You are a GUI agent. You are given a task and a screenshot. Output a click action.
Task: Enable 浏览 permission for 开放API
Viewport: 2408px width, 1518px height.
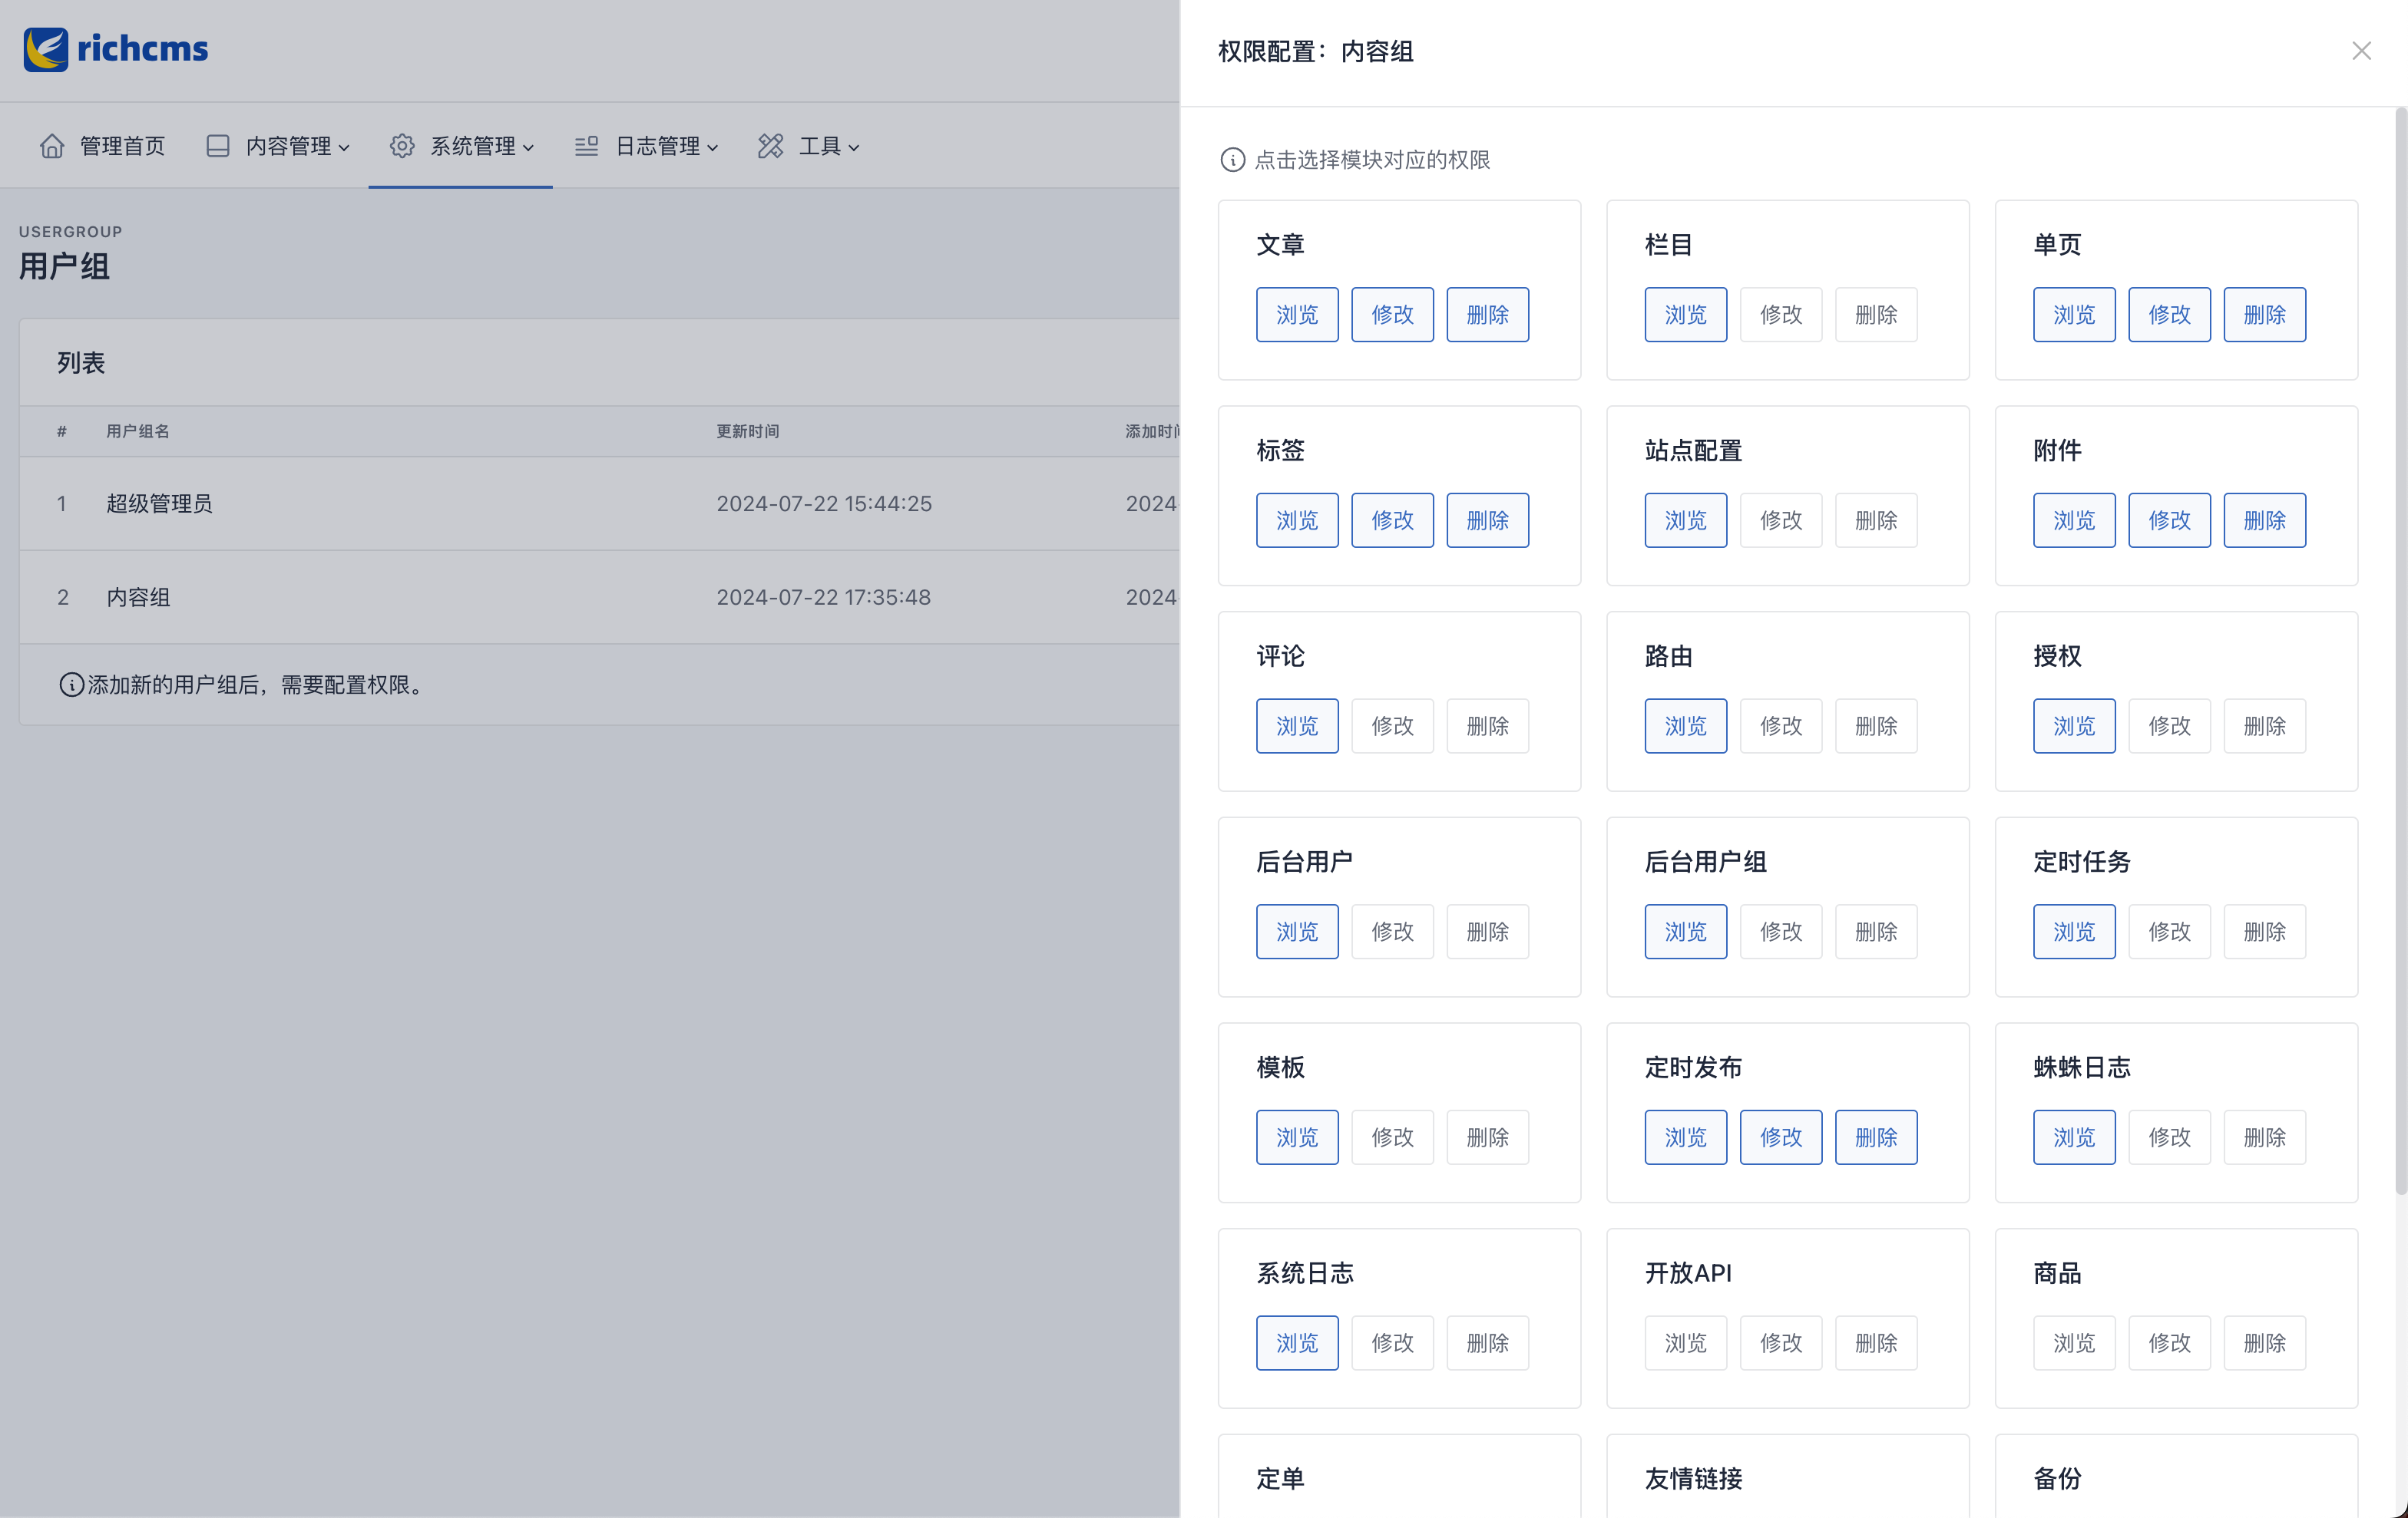pyautogui.click(x=1685, y=1344)
